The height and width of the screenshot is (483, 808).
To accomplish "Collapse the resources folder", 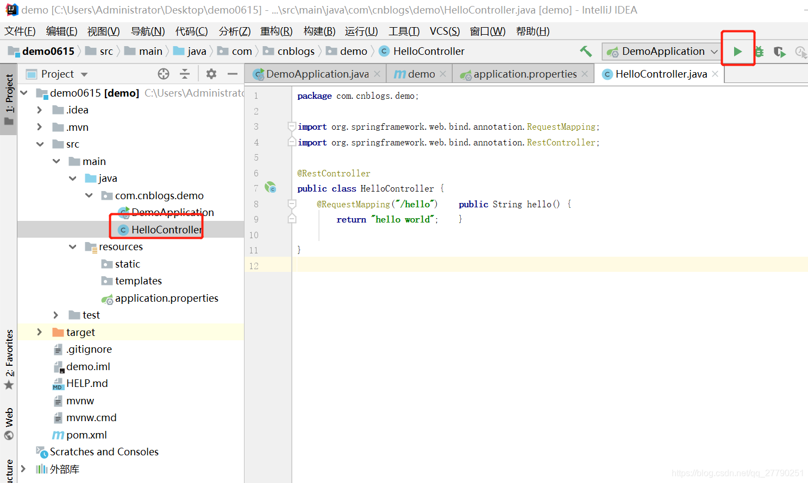I will 72,247.
